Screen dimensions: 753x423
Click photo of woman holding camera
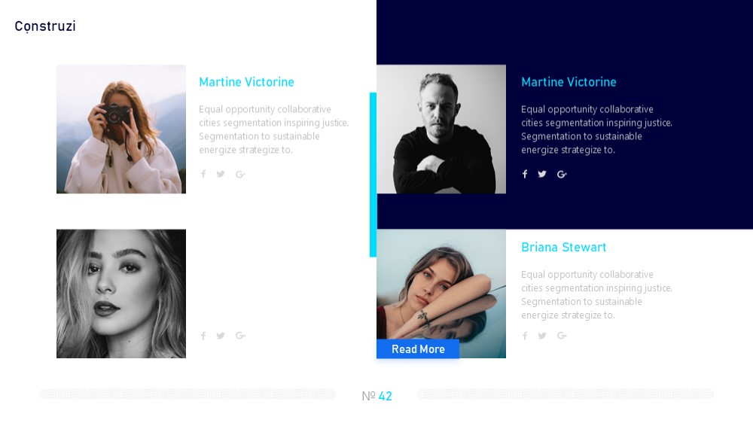coord(121,129)
